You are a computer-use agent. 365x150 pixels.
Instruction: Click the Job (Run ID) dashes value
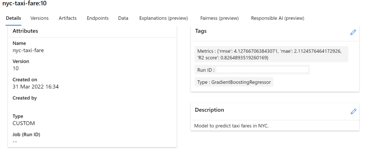click(15, 142)
